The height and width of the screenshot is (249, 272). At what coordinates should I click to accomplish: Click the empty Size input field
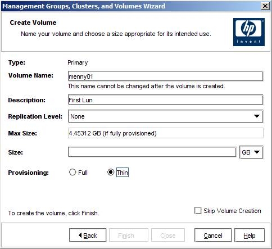[x=152, y=152]
